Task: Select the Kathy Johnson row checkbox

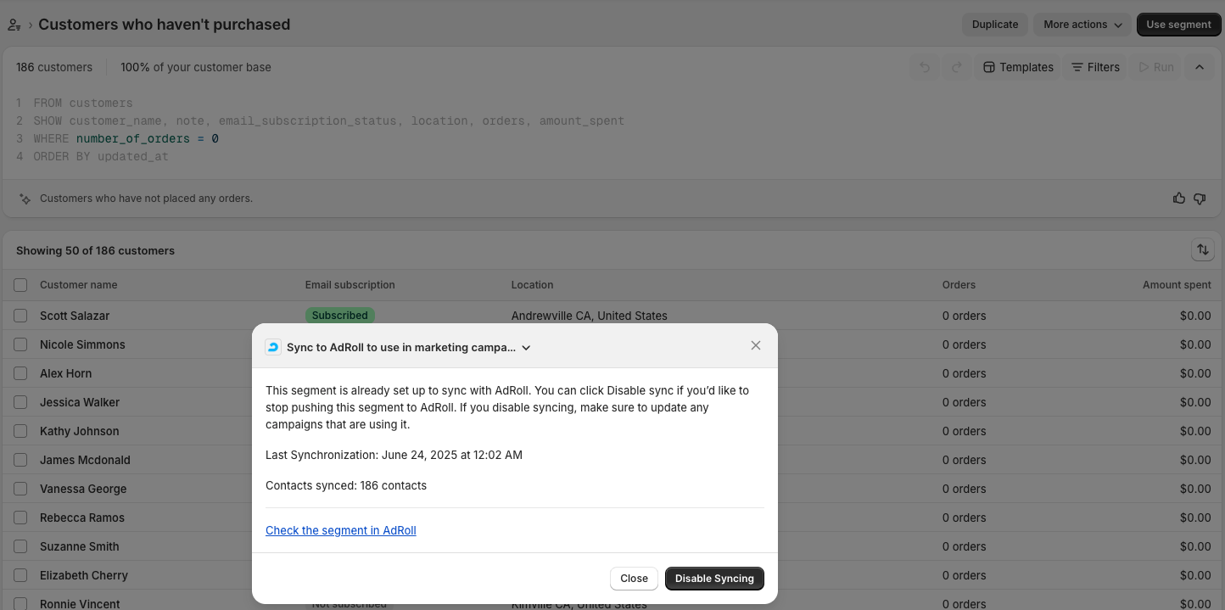Action: tap(20, 431)
